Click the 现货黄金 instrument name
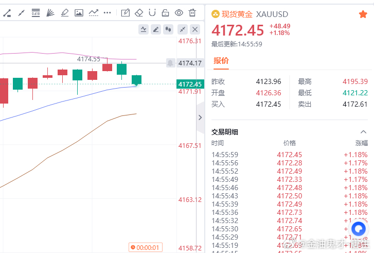This screenshot has height=253, width=374. point(237,14)
